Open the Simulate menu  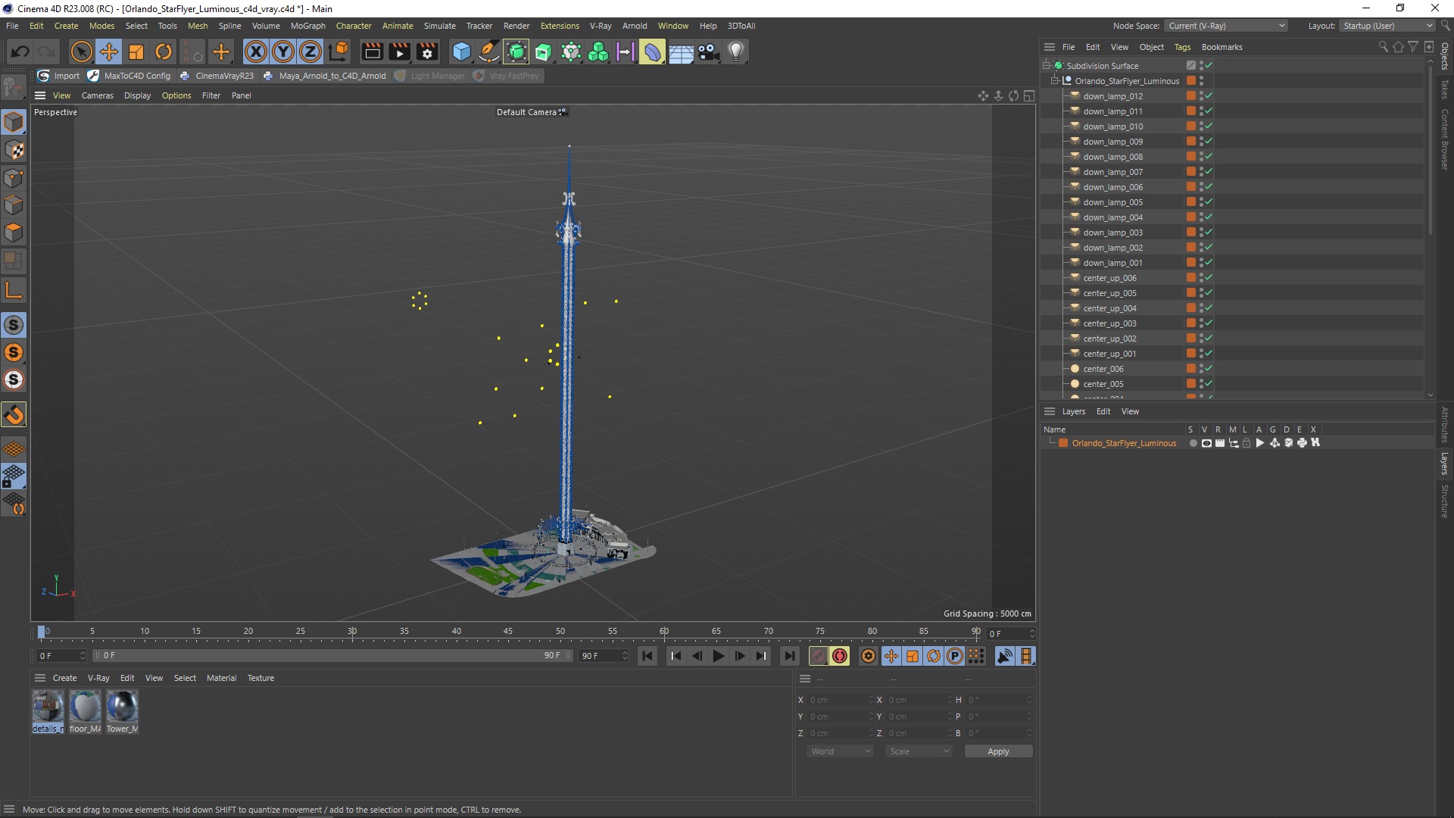[439, 26]
